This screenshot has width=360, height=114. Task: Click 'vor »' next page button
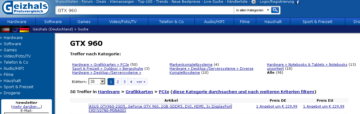pos(141,82)
